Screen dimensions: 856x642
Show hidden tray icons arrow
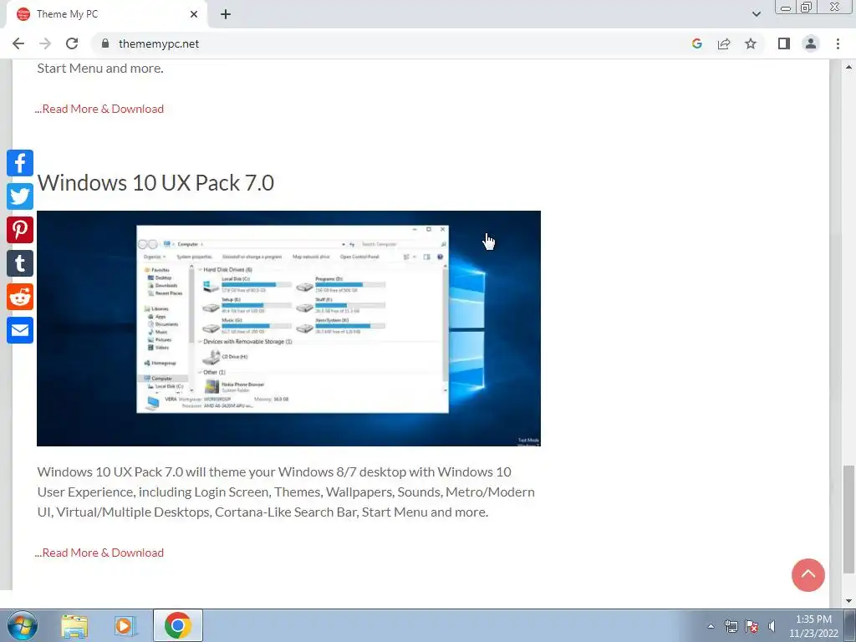[711, 626]
